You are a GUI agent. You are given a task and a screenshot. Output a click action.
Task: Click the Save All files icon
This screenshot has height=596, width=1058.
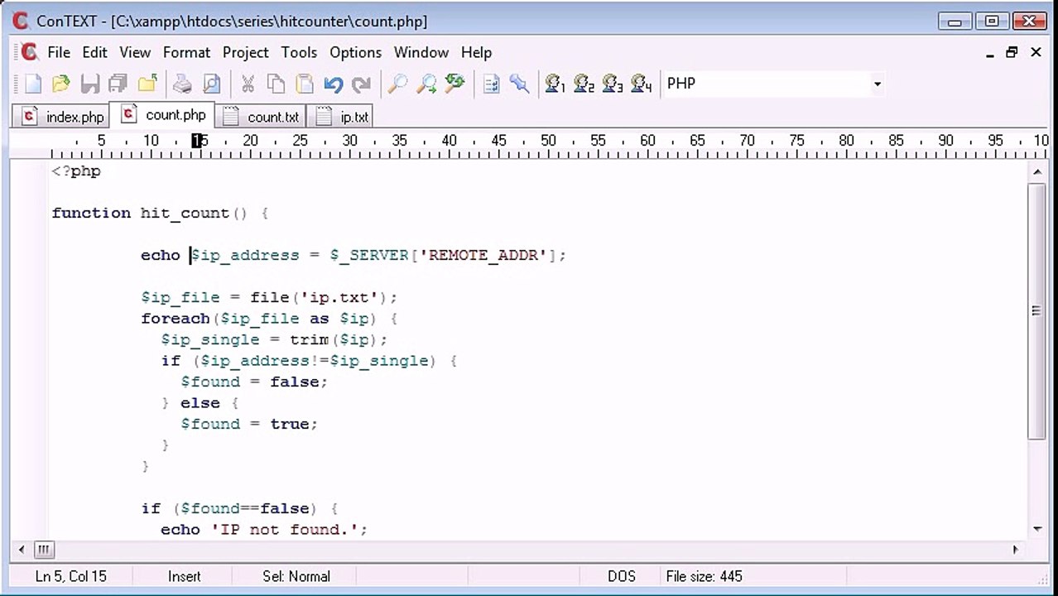click(118, 84)
